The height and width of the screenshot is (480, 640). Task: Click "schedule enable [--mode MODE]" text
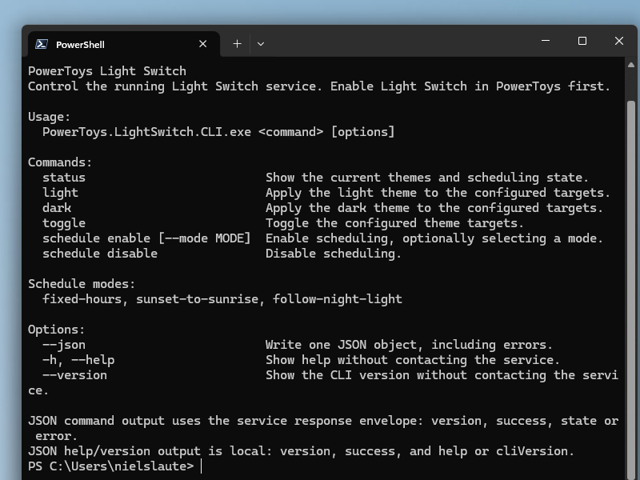click(x=146, y=238)
